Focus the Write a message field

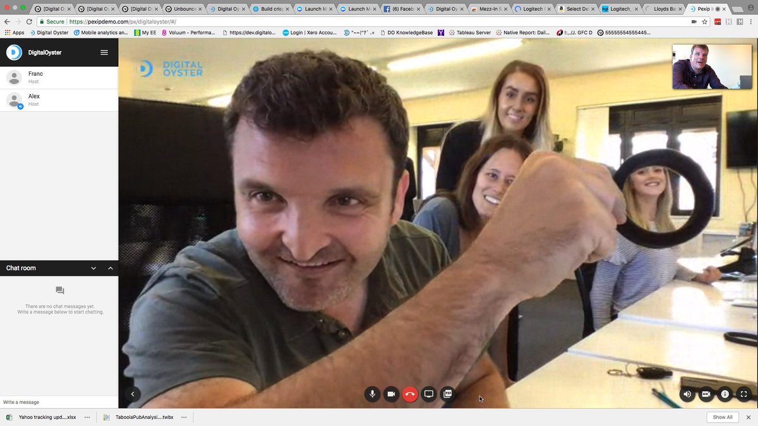[59, 402]
